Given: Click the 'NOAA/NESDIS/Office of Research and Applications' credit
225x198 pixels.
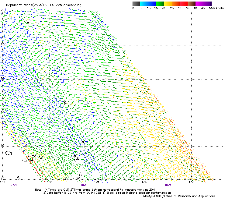Looking at the screenshot, I should pyautogui.click(x=179, y=196).
